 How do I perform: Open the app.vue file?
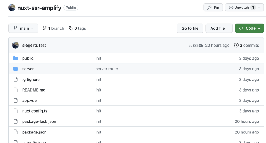(x=29, y=101)
